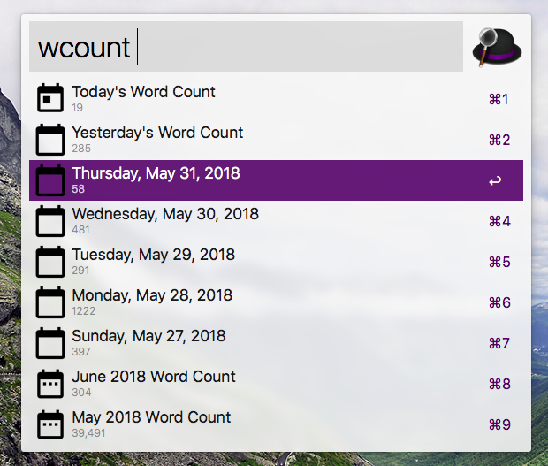This screenshot has height=466, width=548.
Task: Click month calendar icon for June 2018 Word Count
Action: pos(51,384)
